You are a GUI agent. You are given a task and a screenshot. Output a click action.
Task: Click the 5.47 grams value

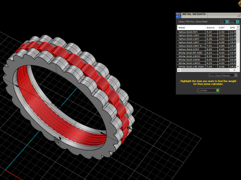(x=209, y=32)
